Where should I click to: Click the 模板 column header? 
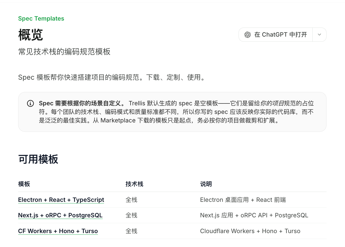pyautogui.click(x=24, y=184)
